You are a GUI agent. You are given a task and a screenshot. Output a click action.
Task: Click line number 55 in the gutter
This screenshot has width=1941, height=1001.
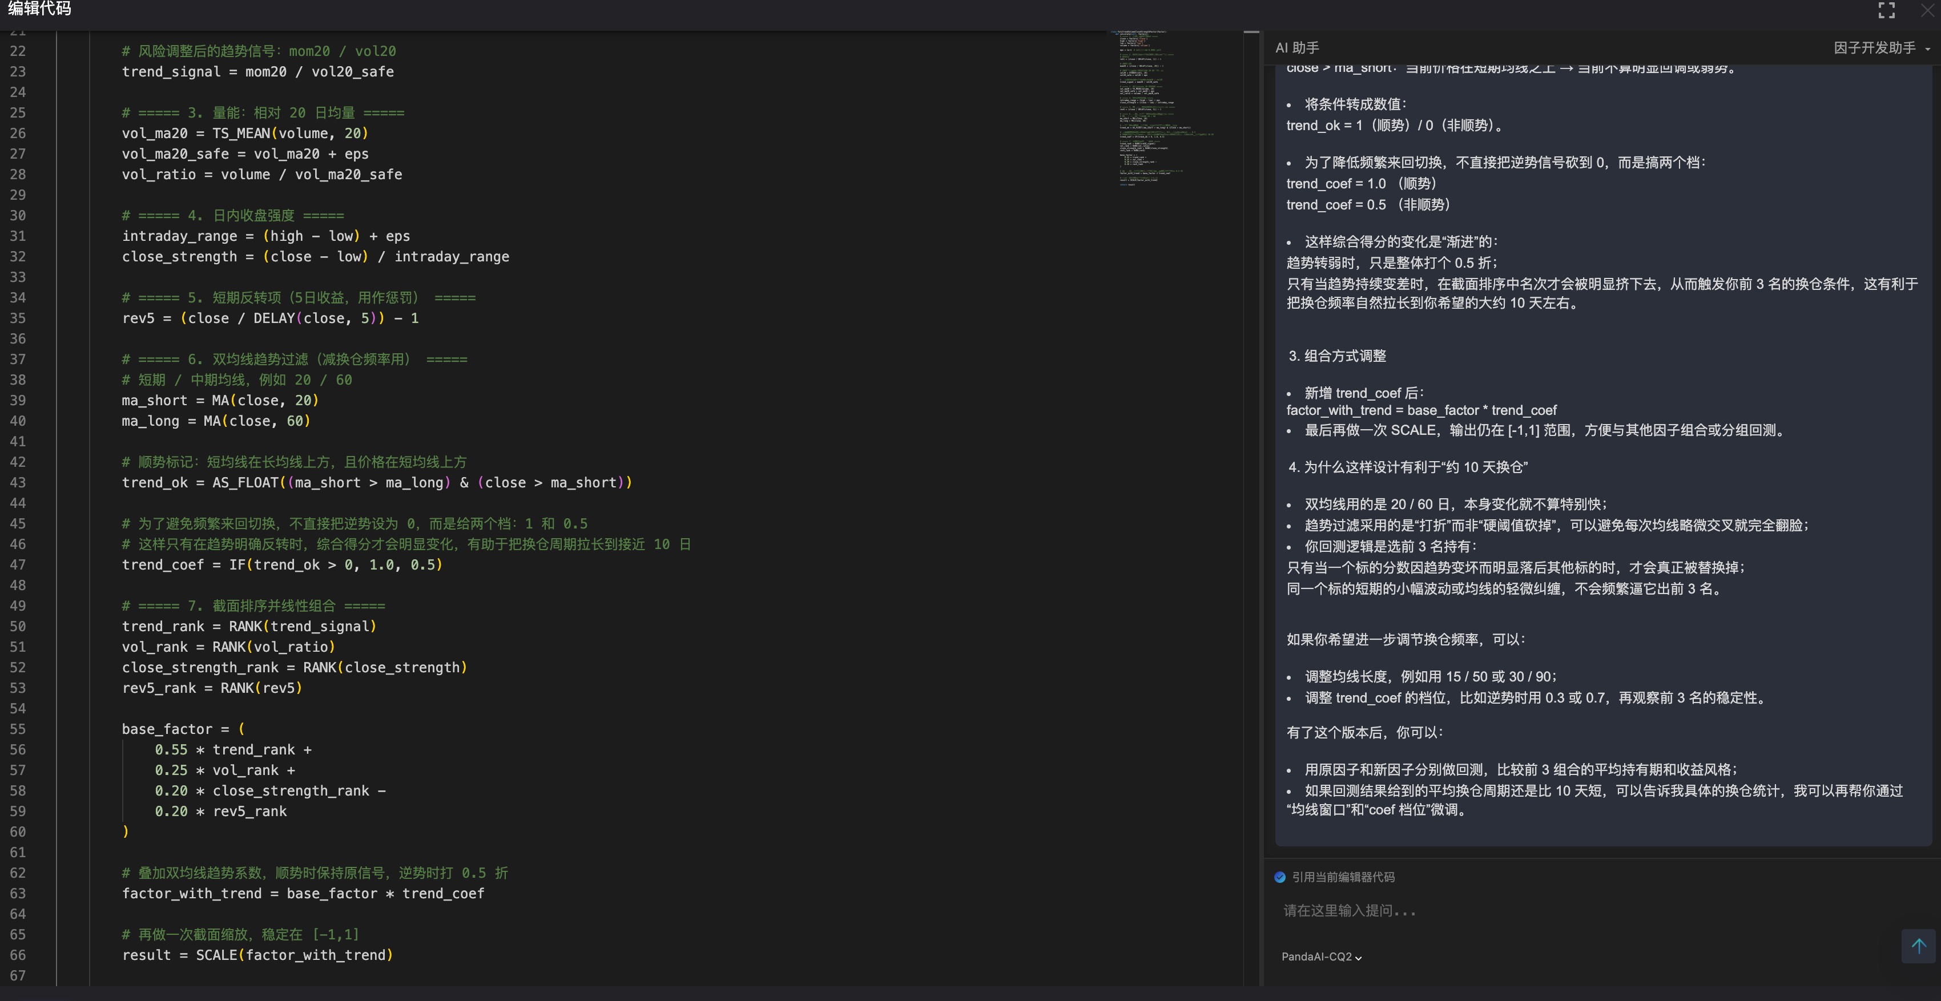point(17,729)
